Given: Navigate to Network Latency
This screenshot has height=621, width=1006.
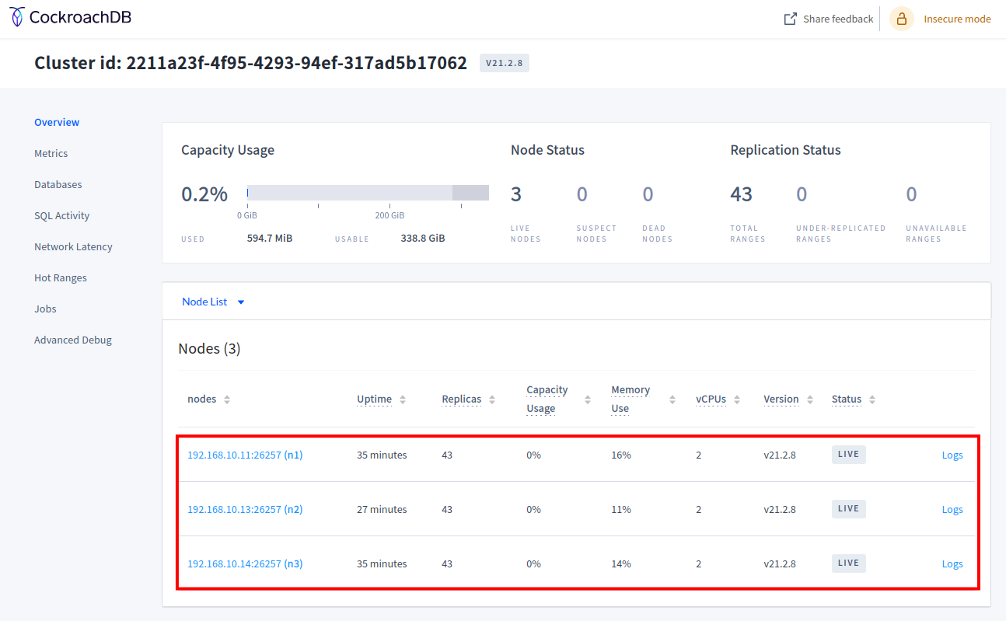Looking at the screenshot, I should [x=73, y=246].
